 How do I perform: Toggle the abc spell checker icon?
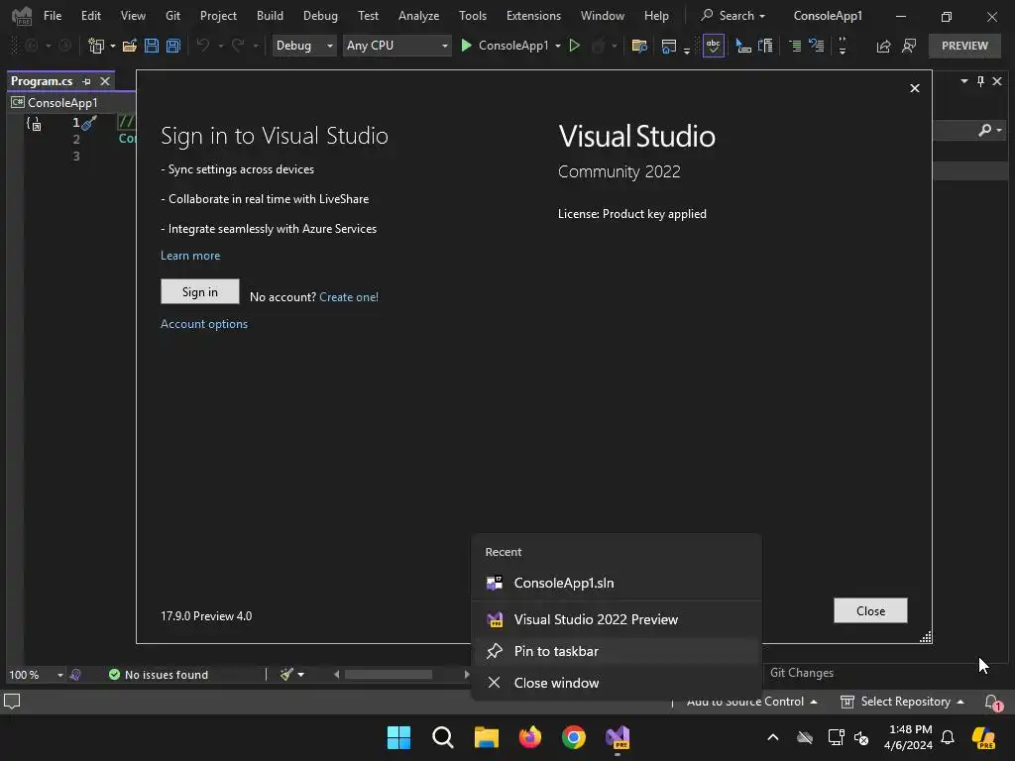[x=714, y=46]
